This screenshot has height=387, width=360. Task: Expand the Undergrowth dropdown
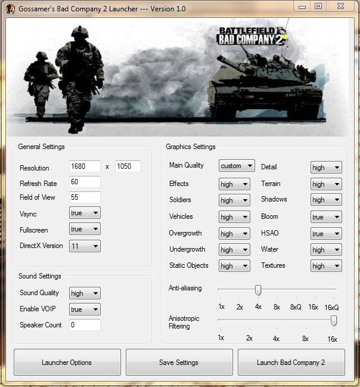coord(234,250)
